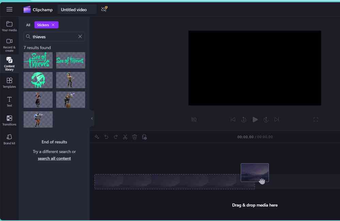Collapse the content library side panel
The image size is (340, 221).
[92, 119]
